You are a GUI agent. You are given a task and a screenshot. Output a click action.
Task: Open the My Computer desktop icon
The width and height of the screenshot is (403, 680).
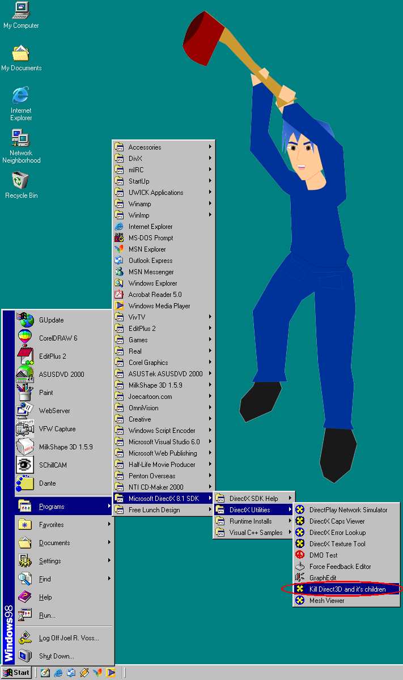click(21, 15)
